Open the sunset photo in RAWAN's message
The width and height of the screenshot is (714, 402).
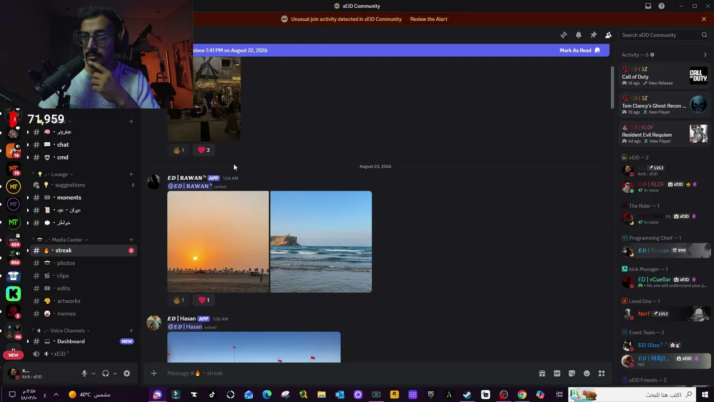tap(218, 242)
